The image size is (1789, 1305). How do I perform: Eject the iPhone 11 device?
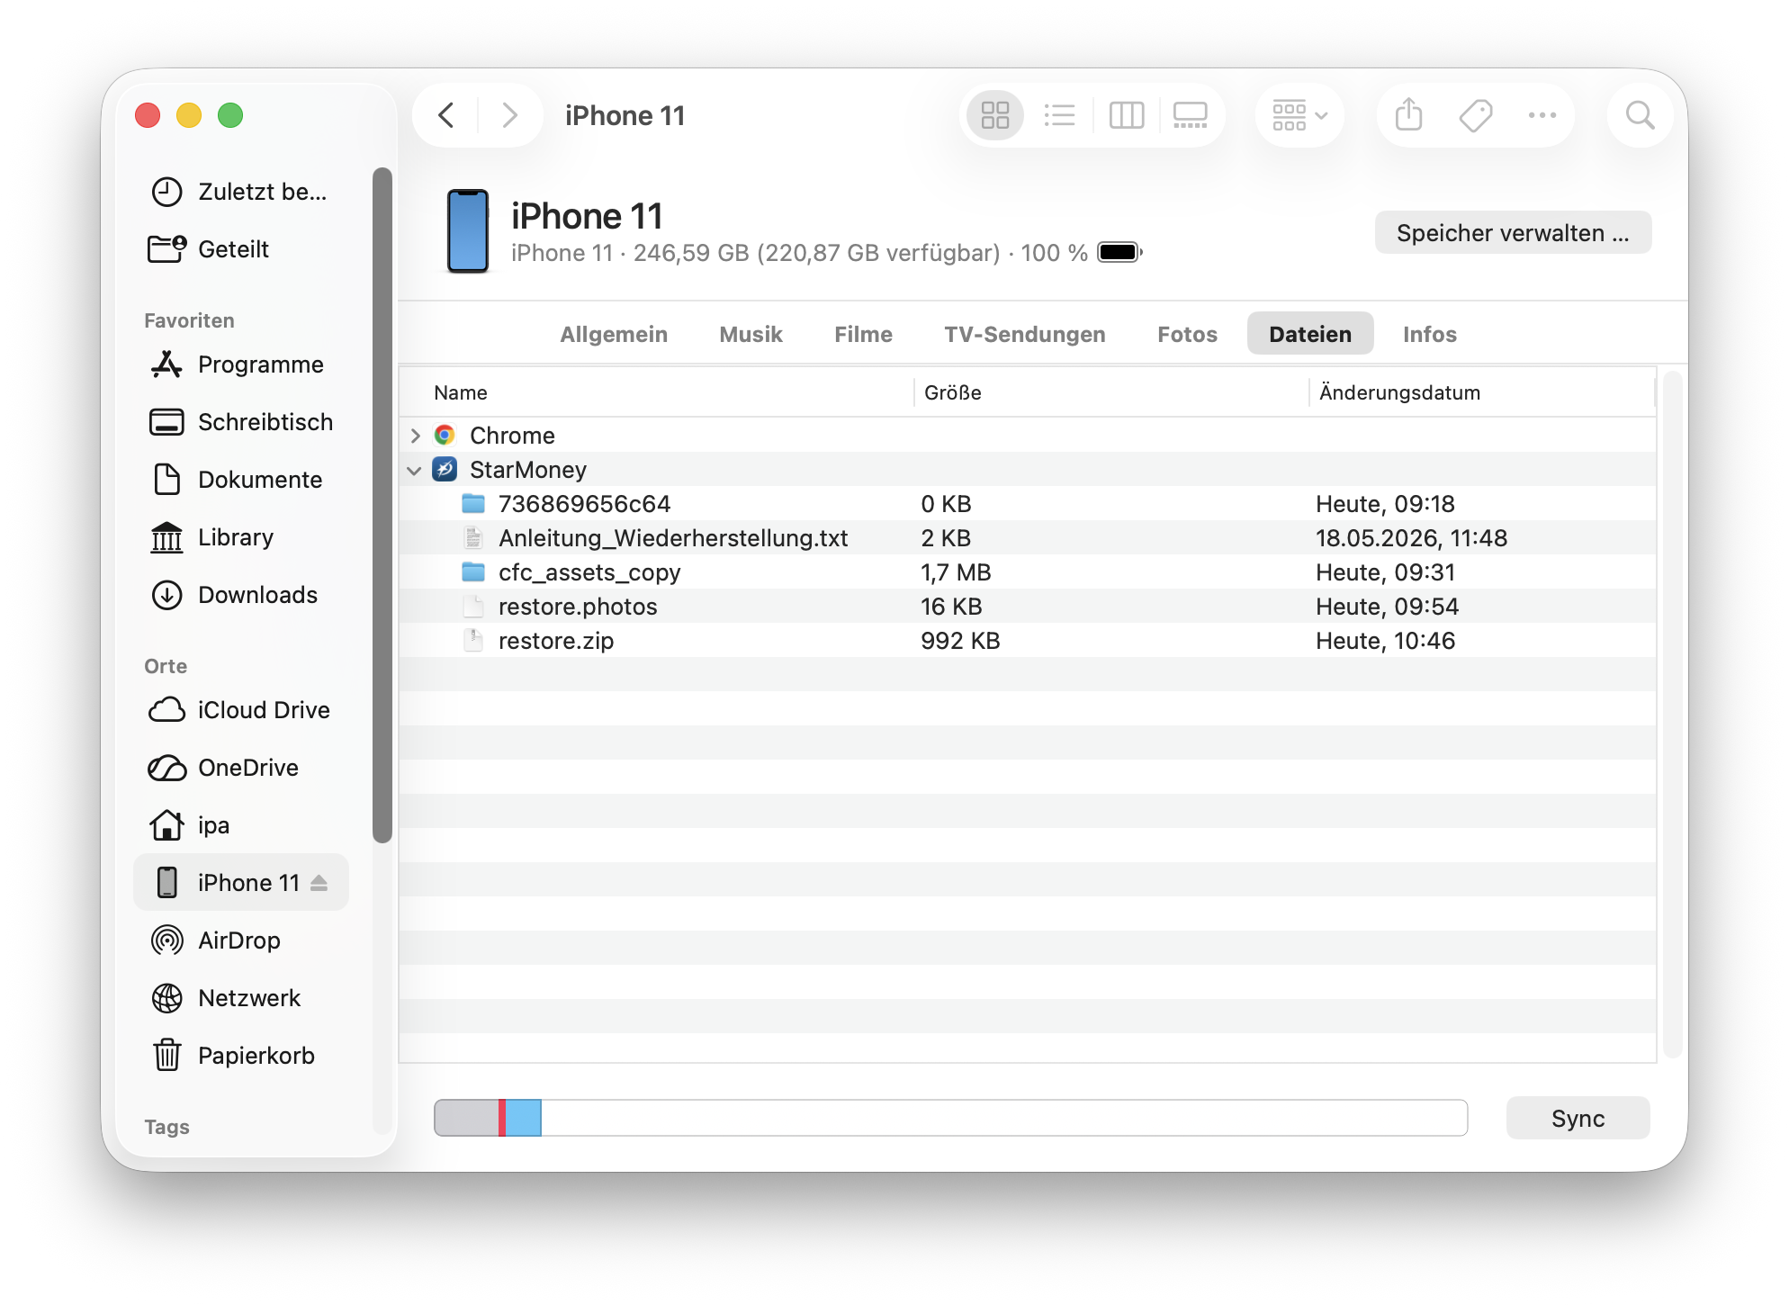(319, 883)
